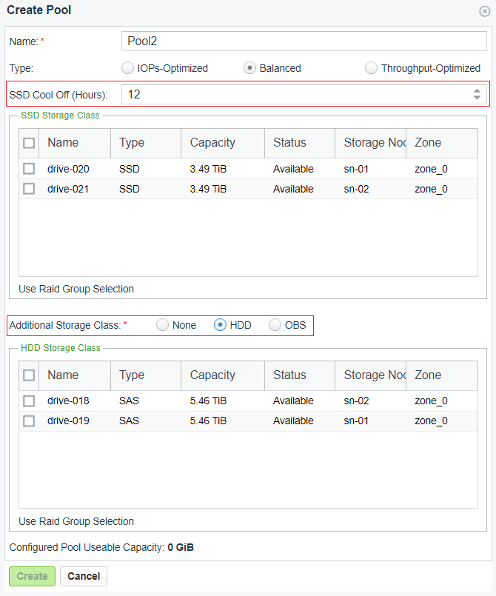
Task: Select Balanced pool type
Action: [249, 68]
